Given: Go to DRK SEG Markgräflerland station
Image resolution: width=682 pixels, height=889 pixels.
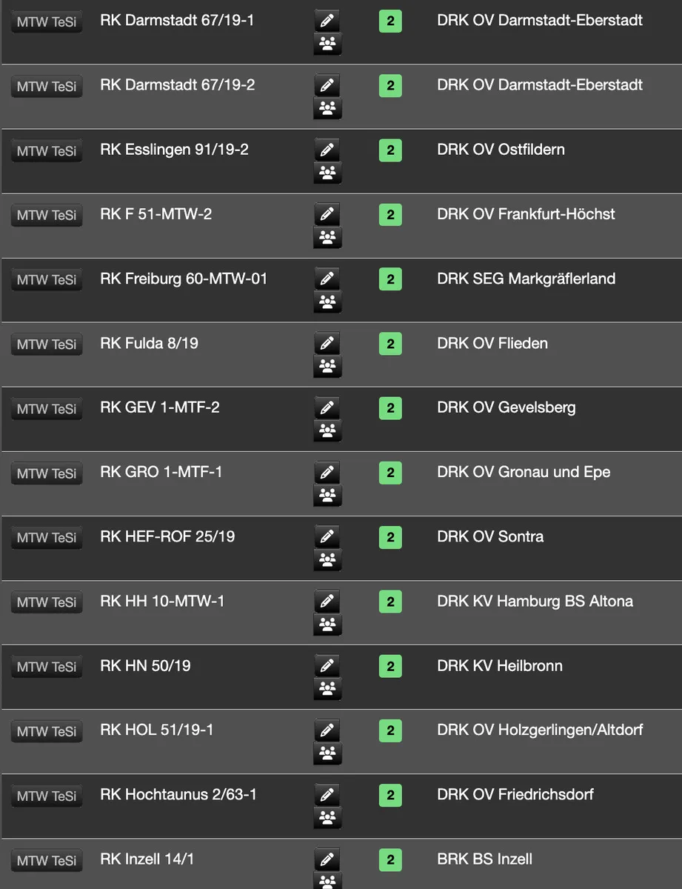Looking at the screenshot, I should (526, 279).
